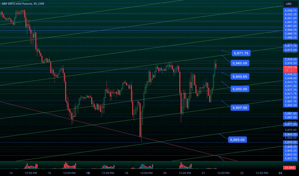This screenshot has height=176, width=299.
Task: Select the 5,921.75 level label
Action: [x=291, y=94]
